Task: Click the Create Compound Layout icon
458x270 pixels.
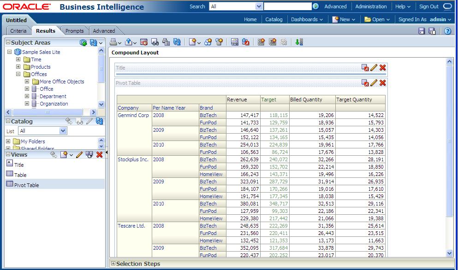Action: coord(261,42)
